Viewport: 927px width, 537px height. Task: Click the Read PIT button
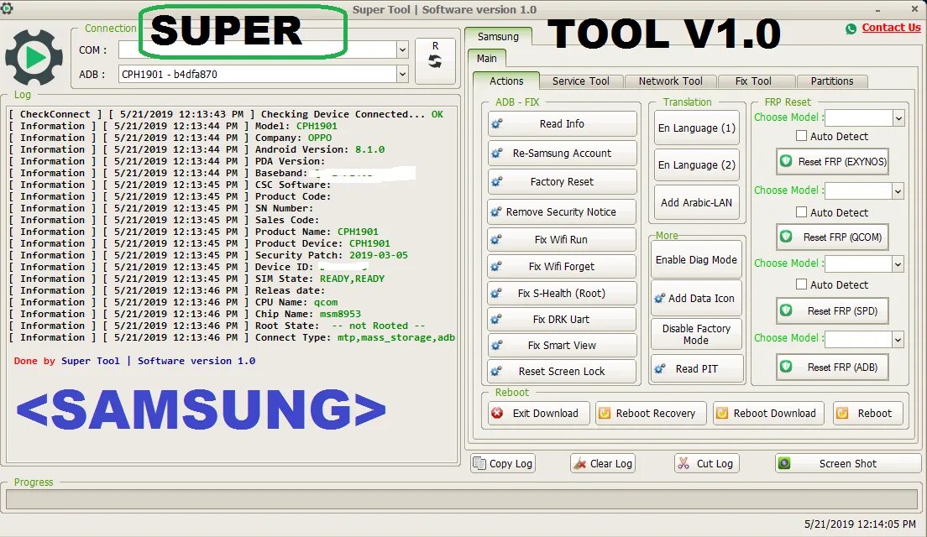tap(696, 368)
